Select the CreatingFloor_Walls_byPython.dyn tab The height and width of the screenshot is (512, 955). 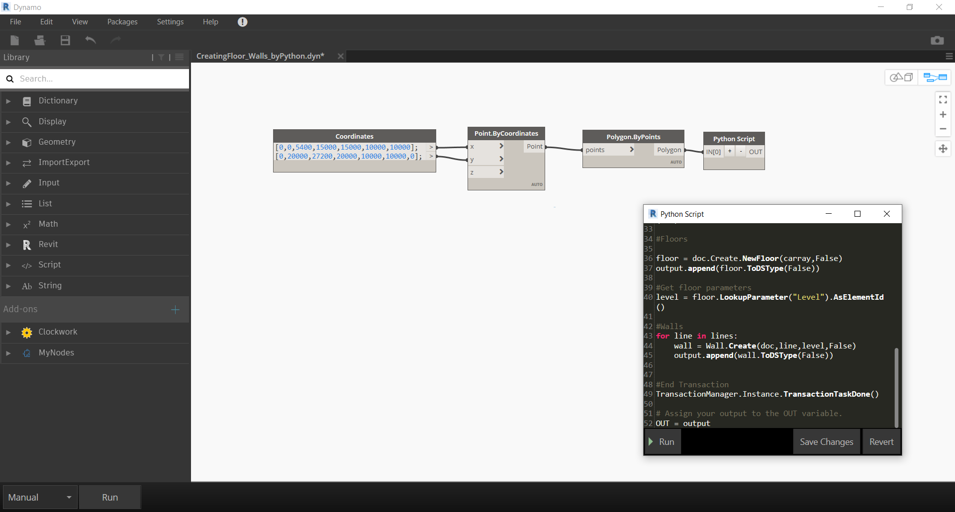click(260, 56)
